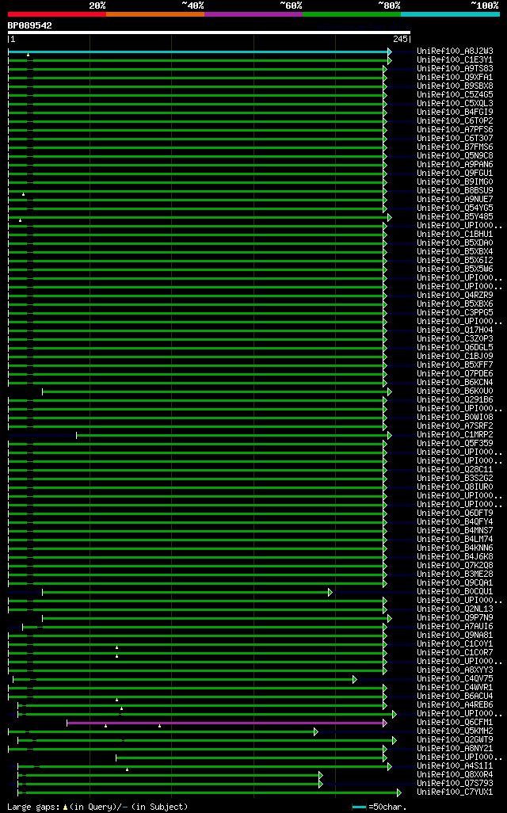Click hit label UniRef100_Q4RZR9

(456, 295)
